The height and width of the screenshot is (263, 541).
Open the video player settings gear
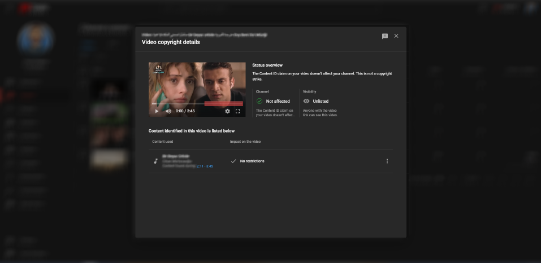pos(227,111)
